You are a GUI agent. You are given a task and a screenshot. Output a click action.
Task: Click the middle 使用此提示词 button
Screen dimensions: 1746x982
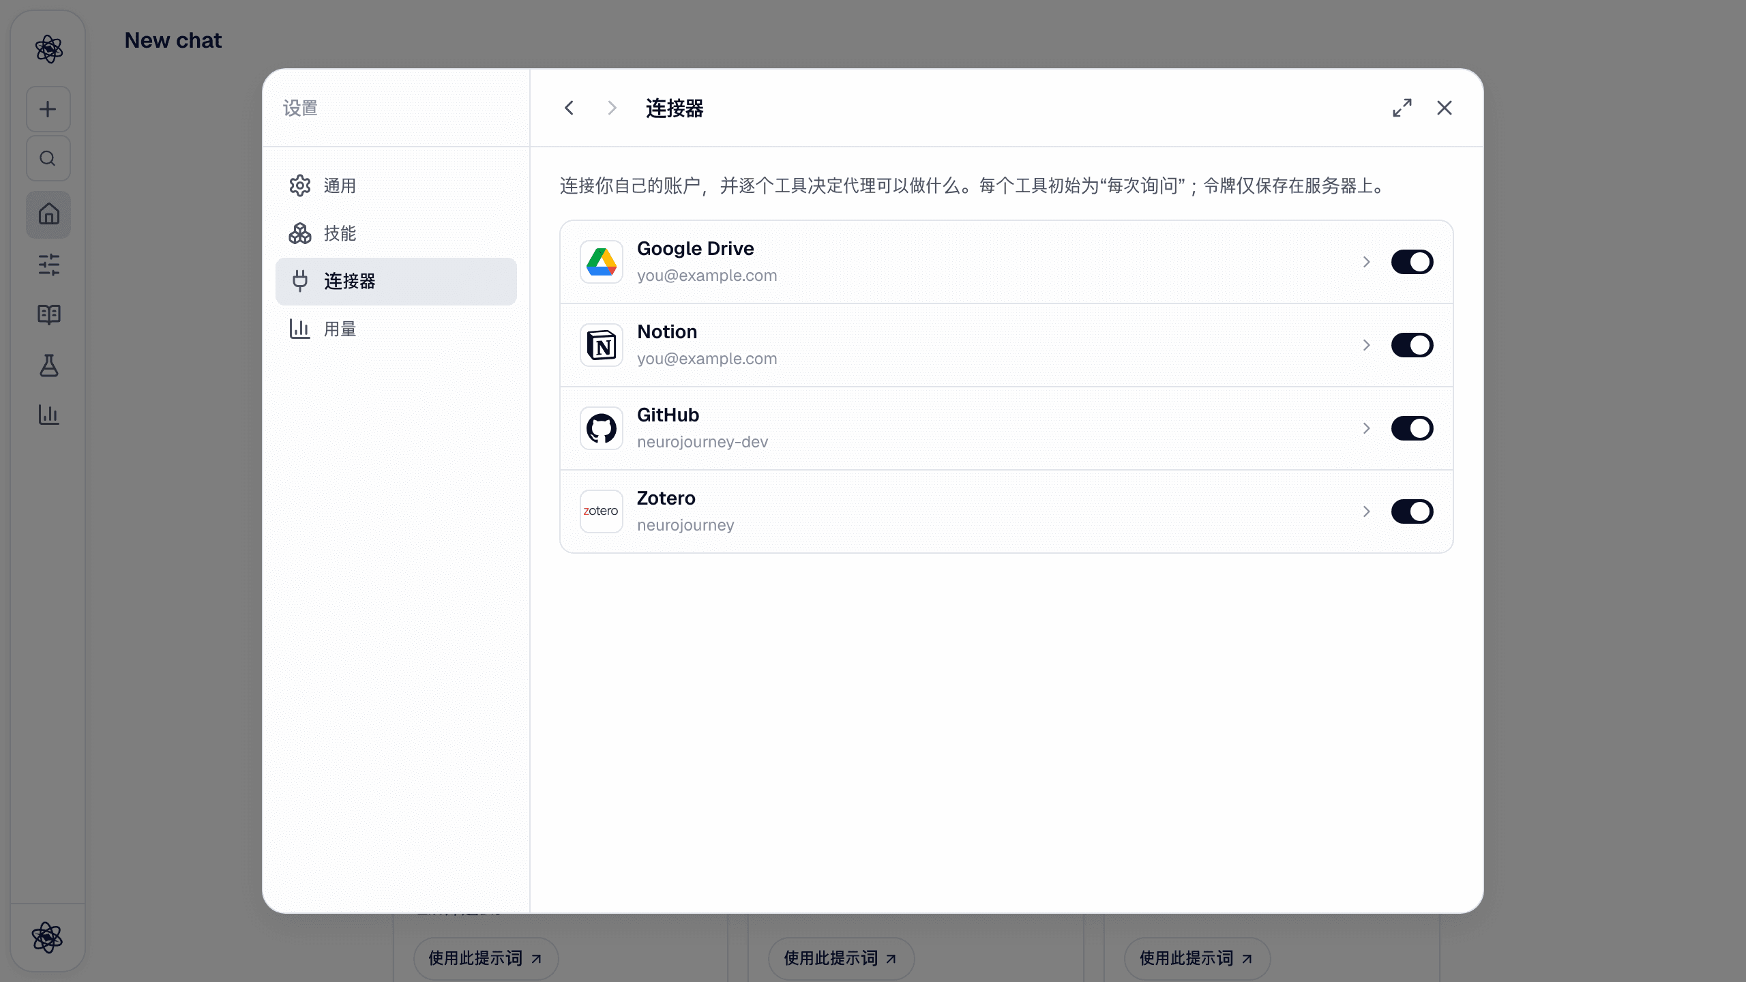(841, 958)
